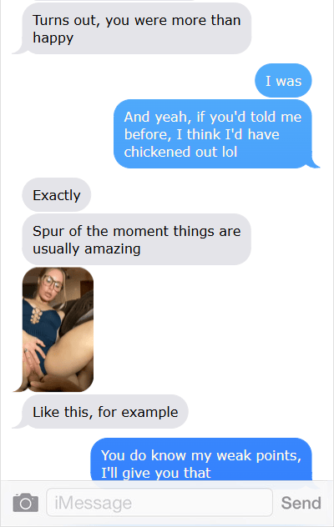Tap the 'Like this, for example' bubble
334x527 pixels.
coord(105,412)
